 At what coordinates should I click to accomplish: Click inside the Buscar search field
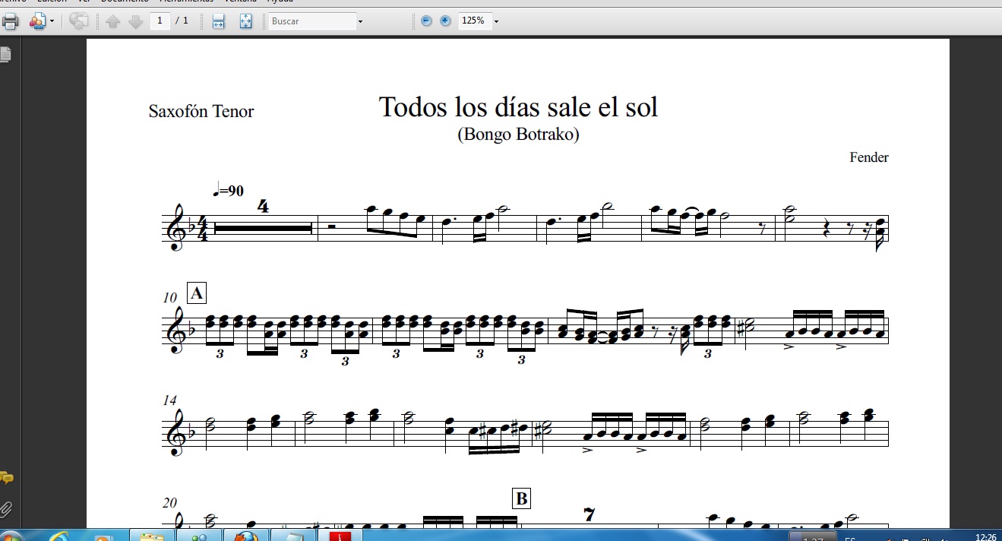(x=312, y=21)
